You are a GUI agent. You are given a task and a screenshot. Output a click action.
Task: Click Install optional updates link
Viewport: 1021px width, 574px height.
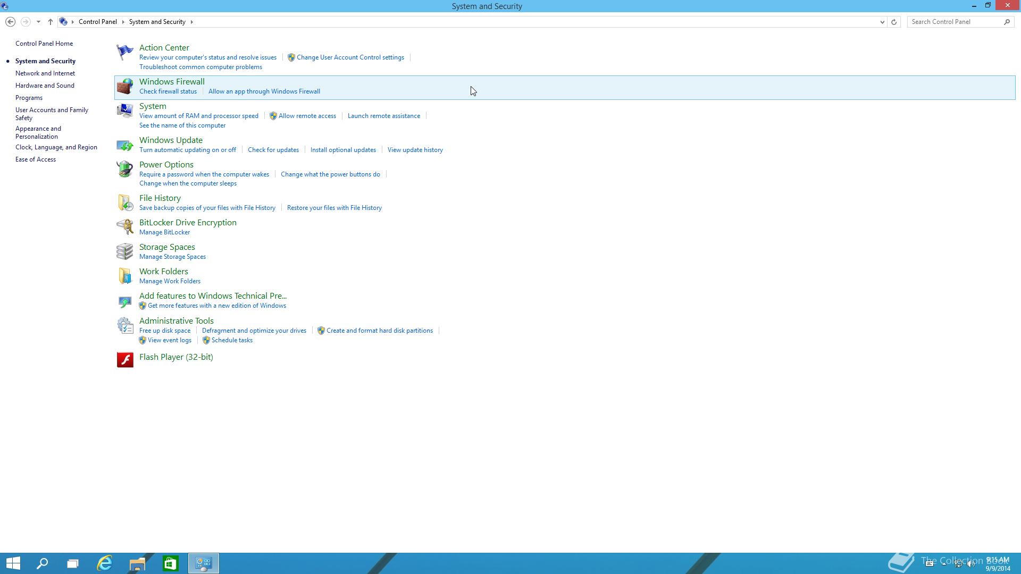click(x=343, y=150)
